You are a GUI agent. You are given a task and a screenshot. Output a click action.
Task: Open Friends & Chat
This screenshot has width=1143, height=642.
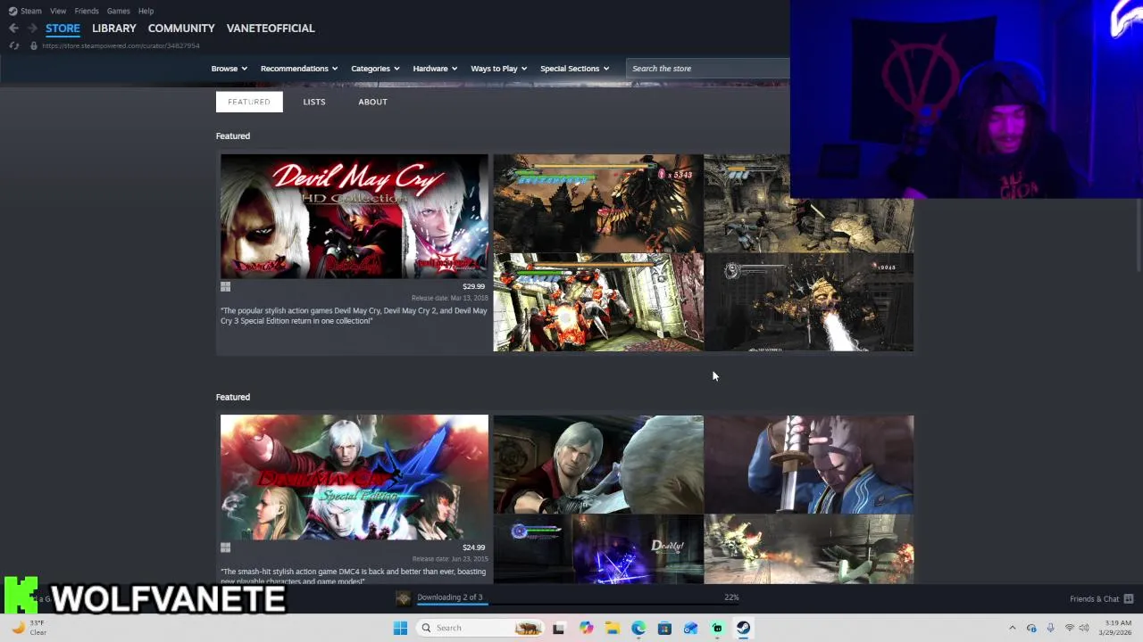(x=1101, y=599)
